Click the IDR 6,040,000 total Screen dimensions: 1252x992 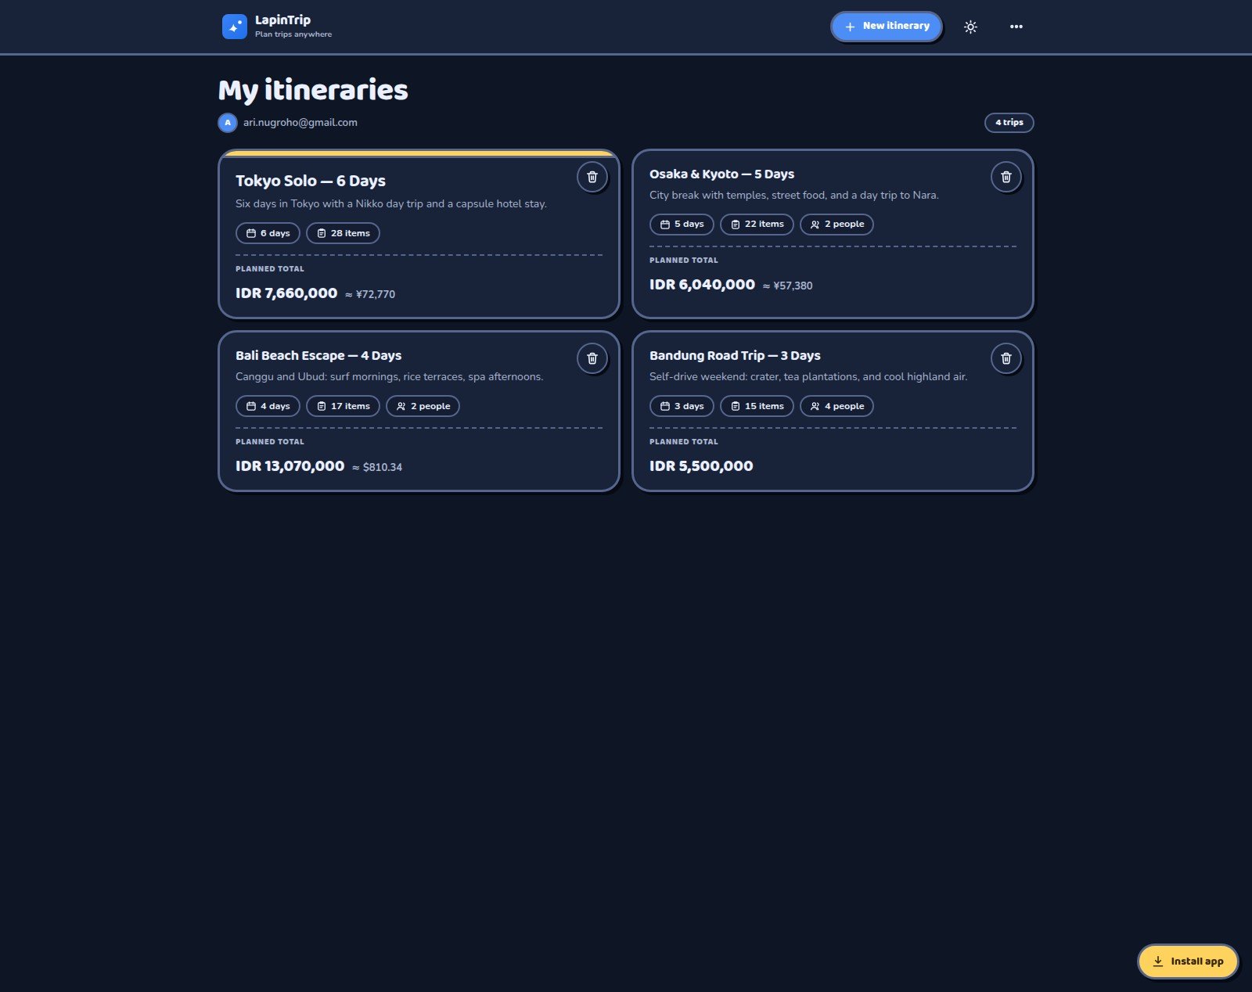pos(702,285)
